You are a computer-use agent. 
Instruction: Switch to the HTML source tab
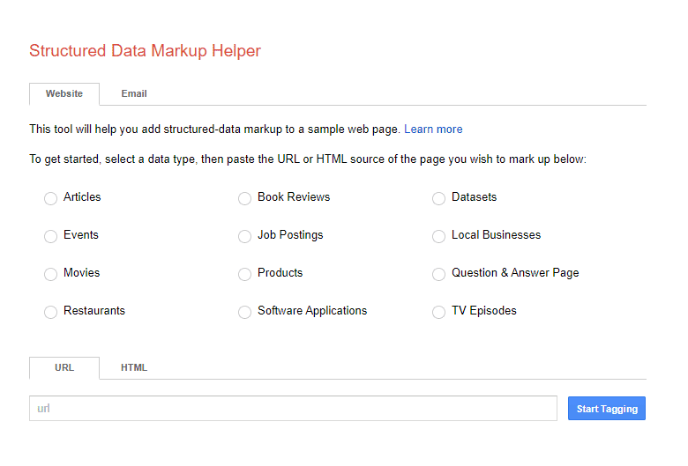point(134,368)
